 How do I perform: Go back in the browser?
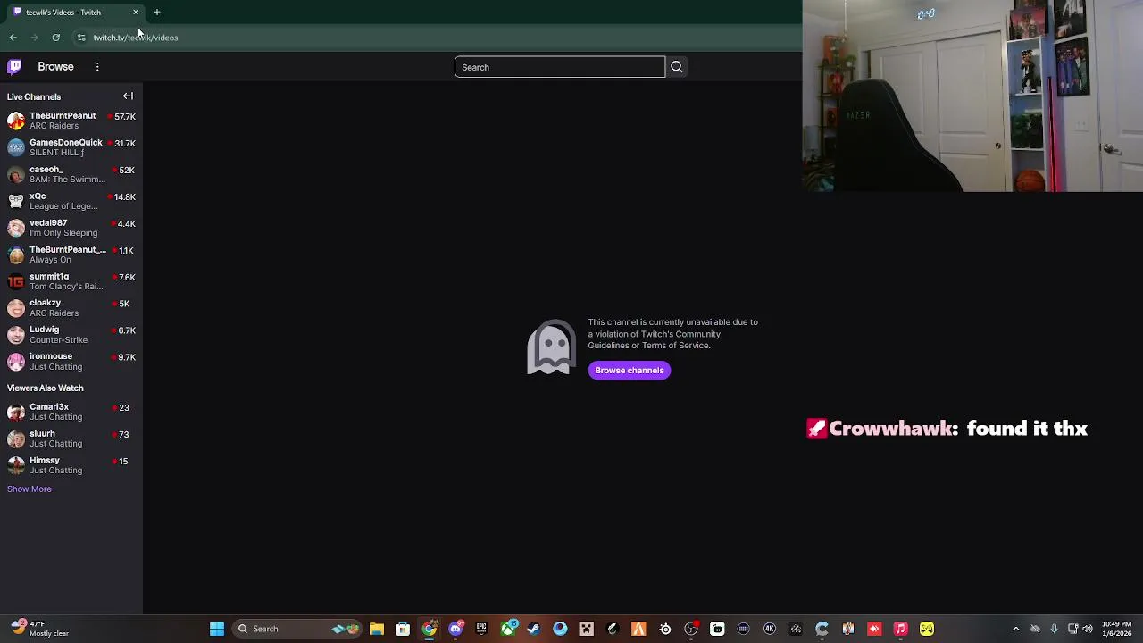(13, 38)
